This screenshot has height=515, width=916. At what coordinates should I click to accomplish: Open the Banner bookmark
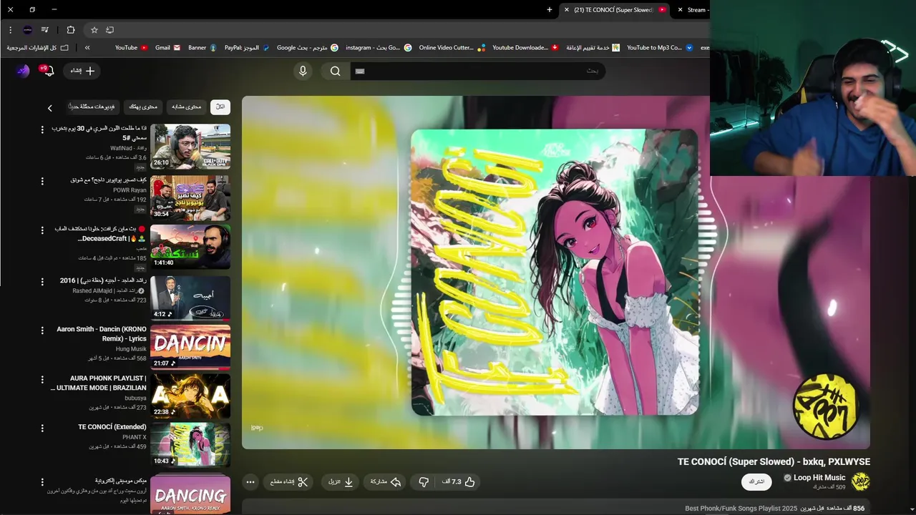point(203,48)
